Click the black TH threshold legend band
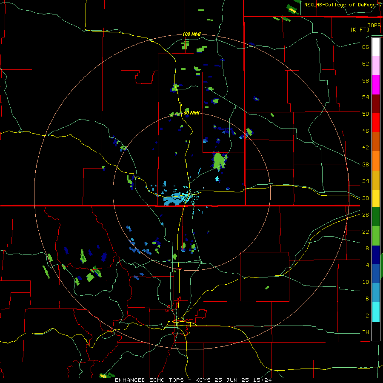Viewport: 383px width, 383px height. [376, 331]
